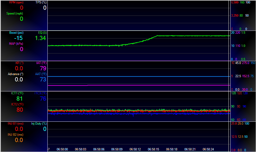Select the MAP (kPa) channel label

pyautogui.click(x=16, y=44)
